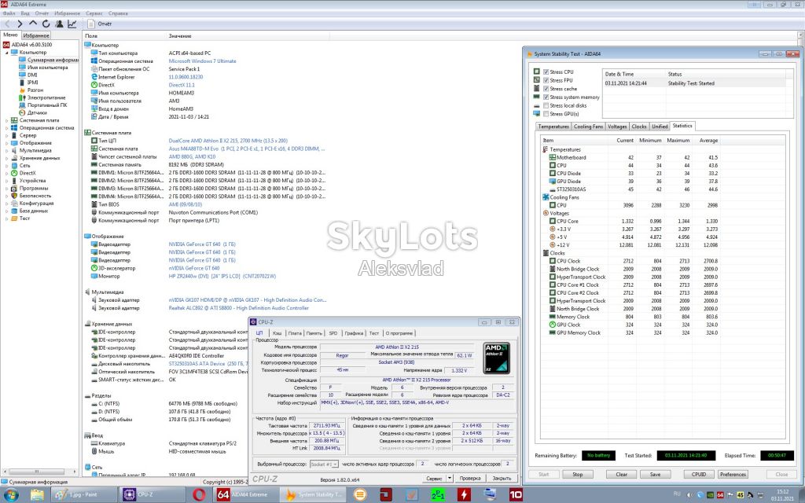This screenshot has width=805, height=503.
Task: Click Закрыть button in CPU-Z
Action: [x=502, y=479]
